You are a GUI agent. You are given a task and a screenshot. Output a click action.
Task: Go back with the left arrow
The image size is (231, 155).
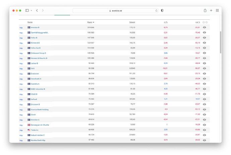tap(37, 10)
